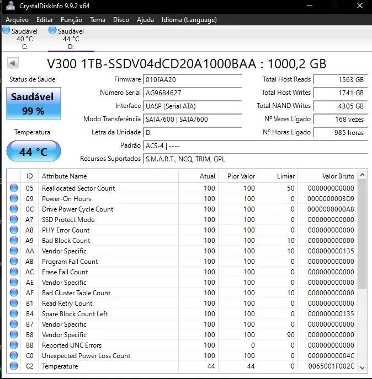Click the status orb of Reported UNC Errors
Screen dimensions: 372x379
click(x=14, y=345)
